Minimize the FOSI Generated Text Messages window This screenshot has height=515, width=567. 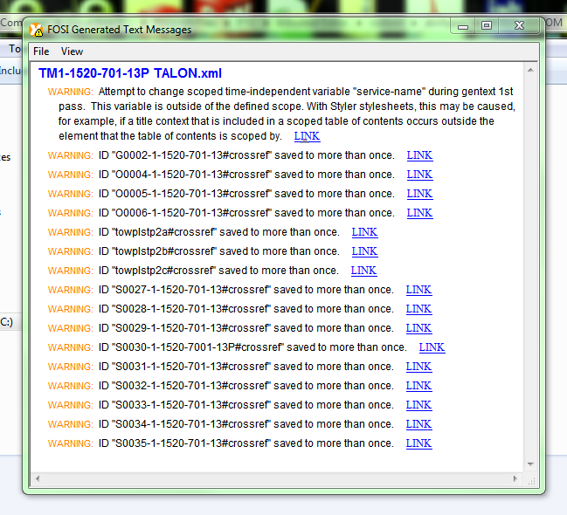463,26
